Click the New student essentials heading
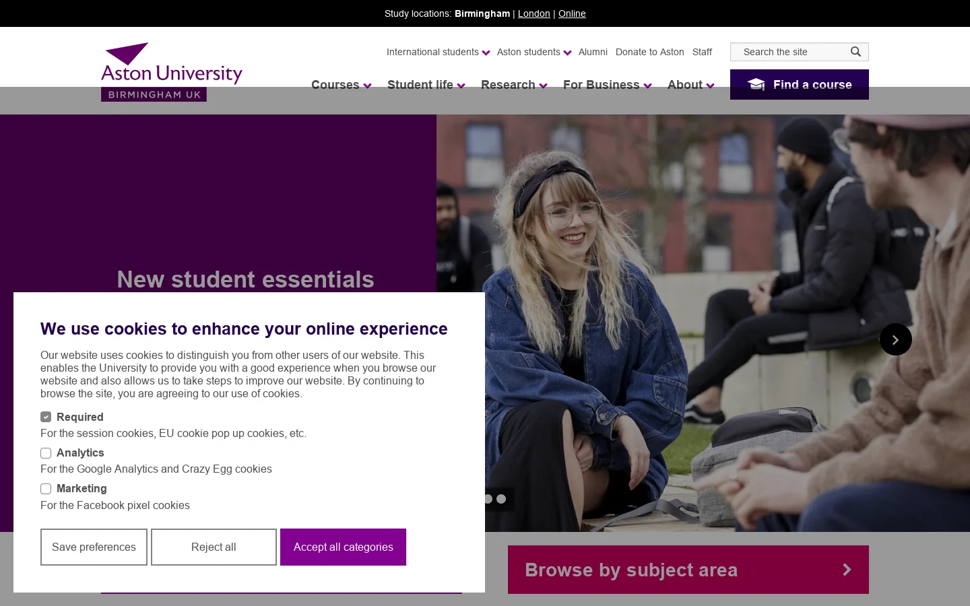Screen dimensions: 970x606 coord(245,279)
